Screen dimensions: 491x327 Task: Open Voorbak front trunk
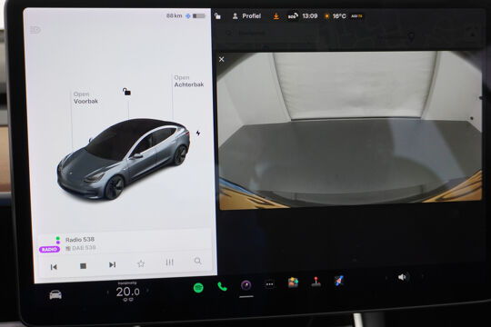[x=85, y=97]
